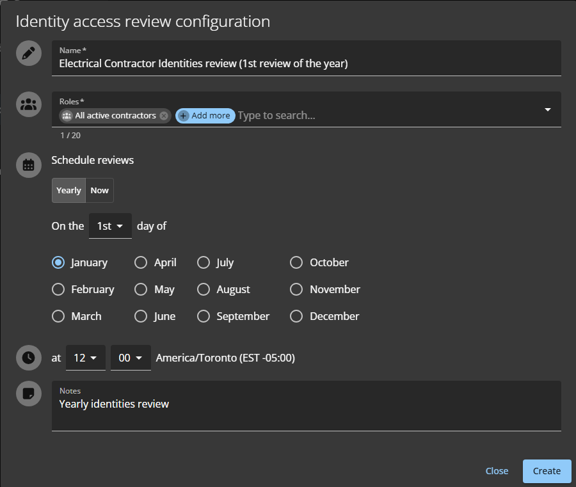Open the day selector showing 1st

point(110,226)
